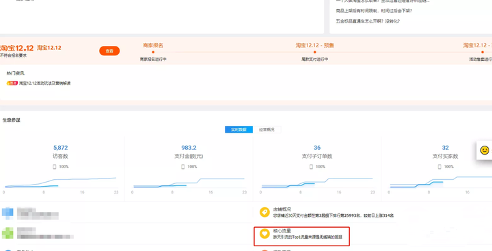The width and height of the screenshot is (492, 251).
Task: Open question 五金标品直通车怎么开啊？没转化？
Action: pos(368,21)
